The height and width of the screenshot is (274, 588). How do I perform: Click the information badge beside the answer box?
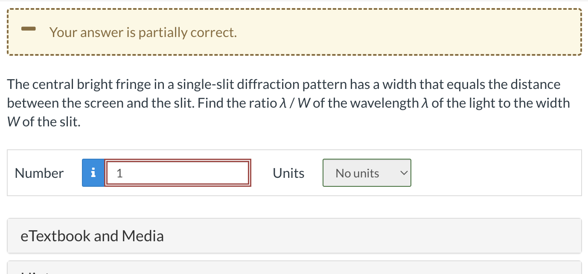[93, 173]
